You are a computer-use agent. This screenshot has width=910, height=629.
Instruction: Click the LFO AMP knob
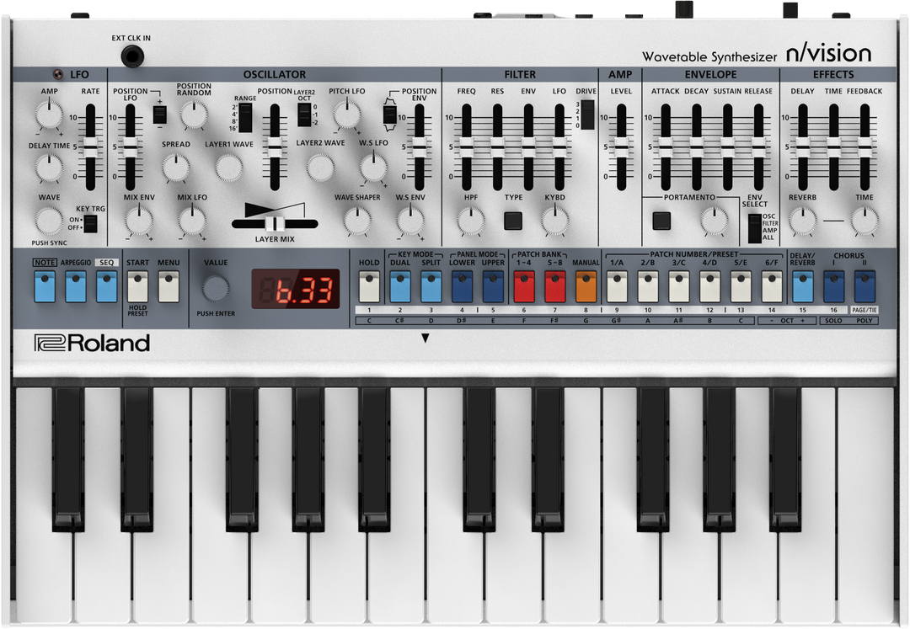50,114
